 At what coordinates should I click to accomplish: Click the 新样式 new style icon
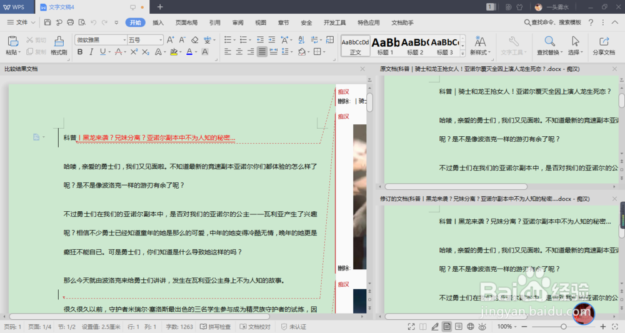click(x=480, y=41)
